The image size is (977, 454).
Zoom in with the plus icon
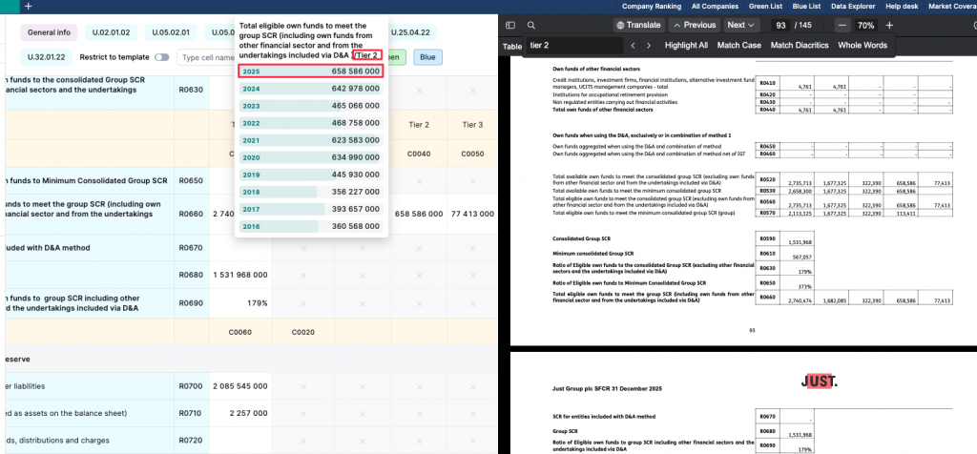coord(889,25)
